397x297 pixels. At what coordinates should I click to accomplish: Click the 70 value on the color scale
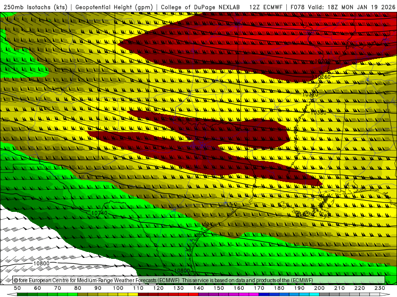pos(58,288)
